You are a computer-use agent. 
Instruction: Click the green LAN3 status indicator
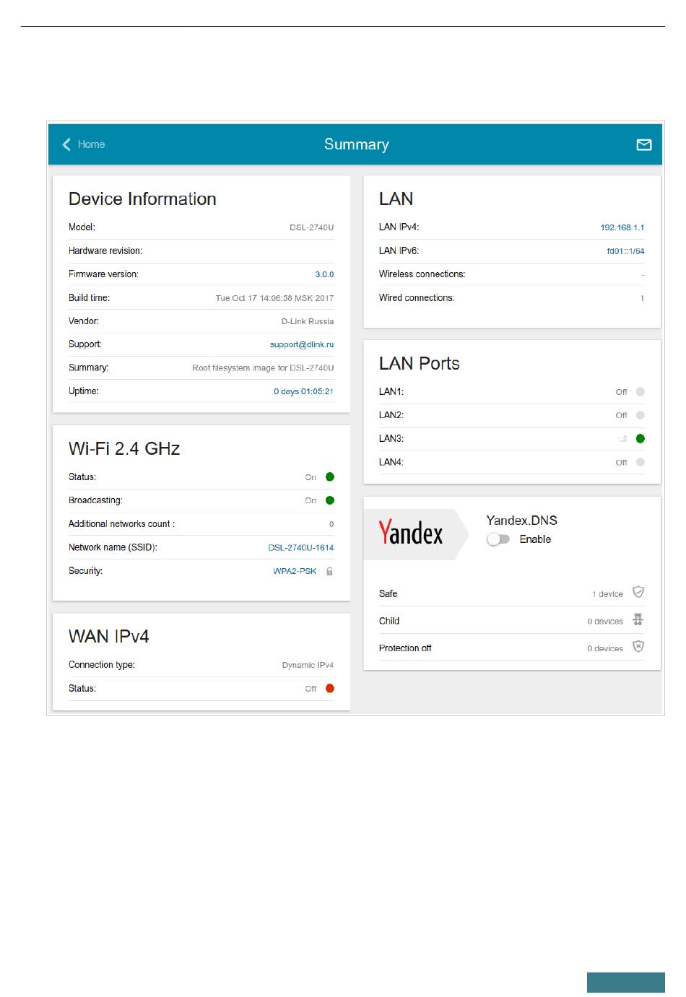point(640,439)
